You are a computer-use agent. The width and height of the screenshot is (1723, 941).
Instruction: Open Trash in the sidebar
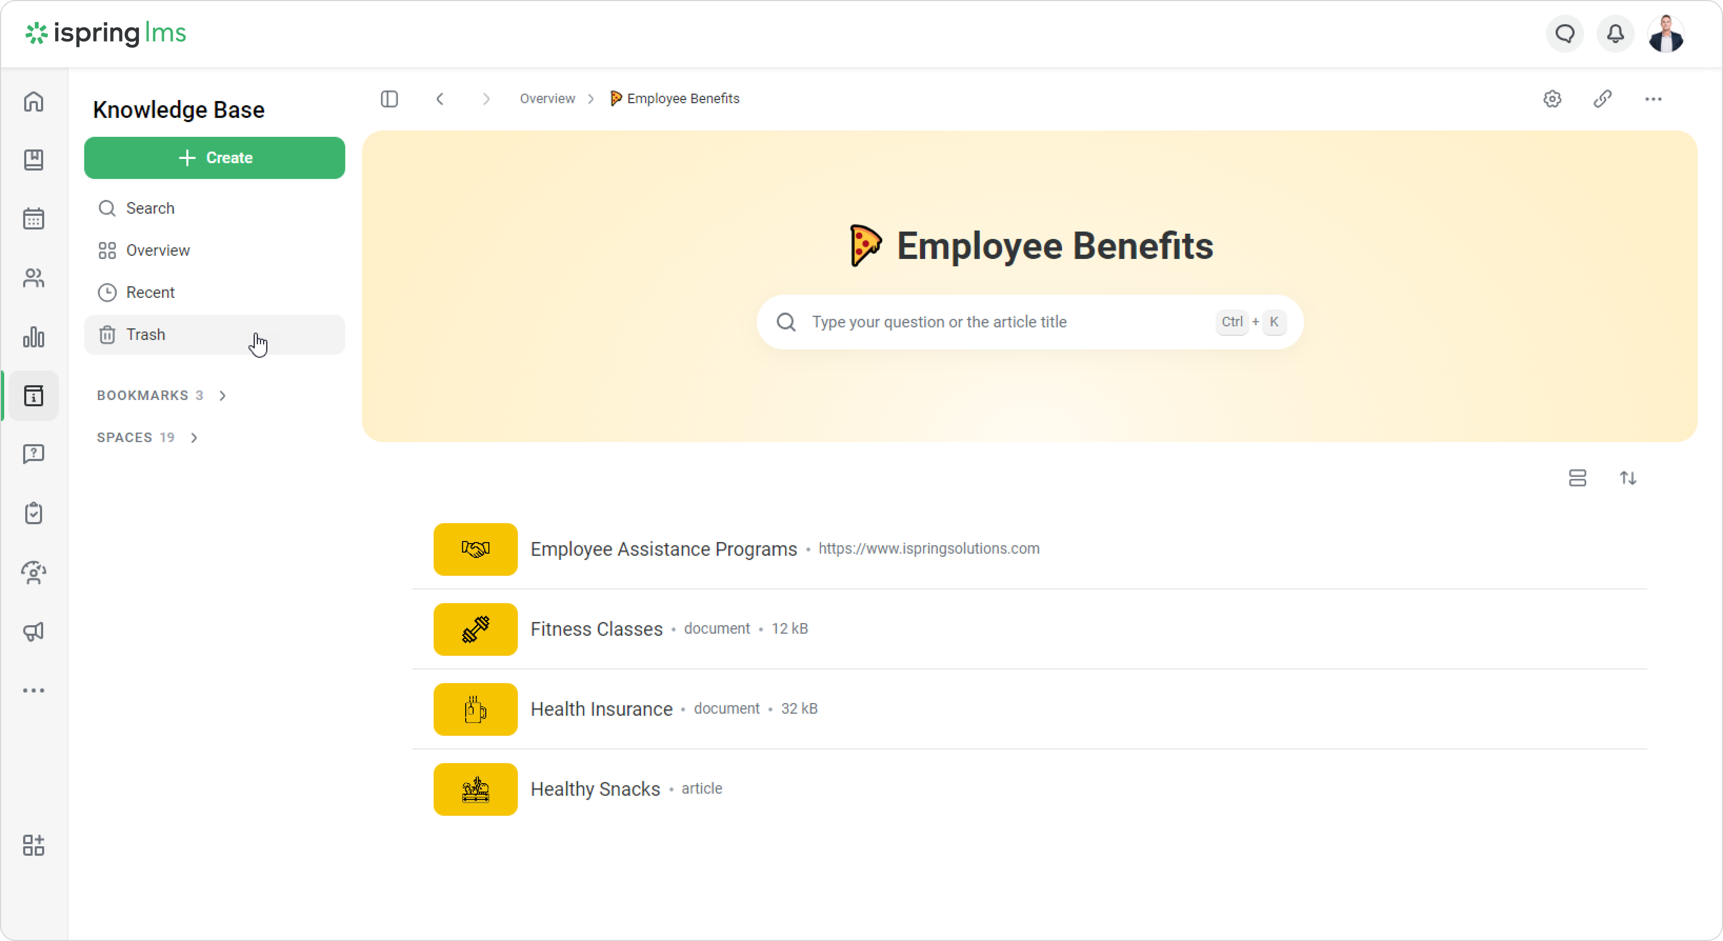146,334
